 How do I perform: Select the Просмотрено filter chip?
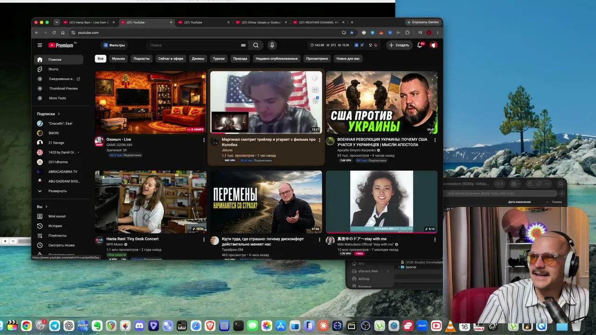pyautogui.click(x=317, y=59)
